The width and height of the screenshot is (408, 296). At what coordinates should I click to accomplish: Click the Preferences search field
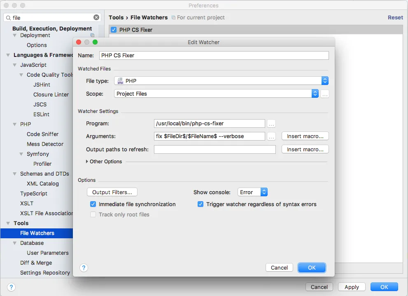click(x=52, y=17)
